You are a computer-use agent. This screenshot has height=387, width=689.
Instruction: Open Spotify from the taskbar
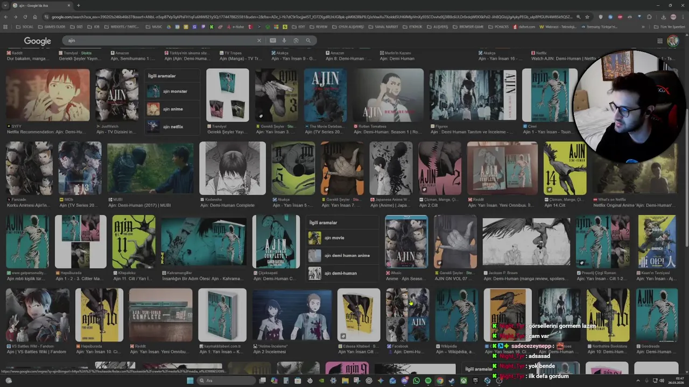click(428, 381)
